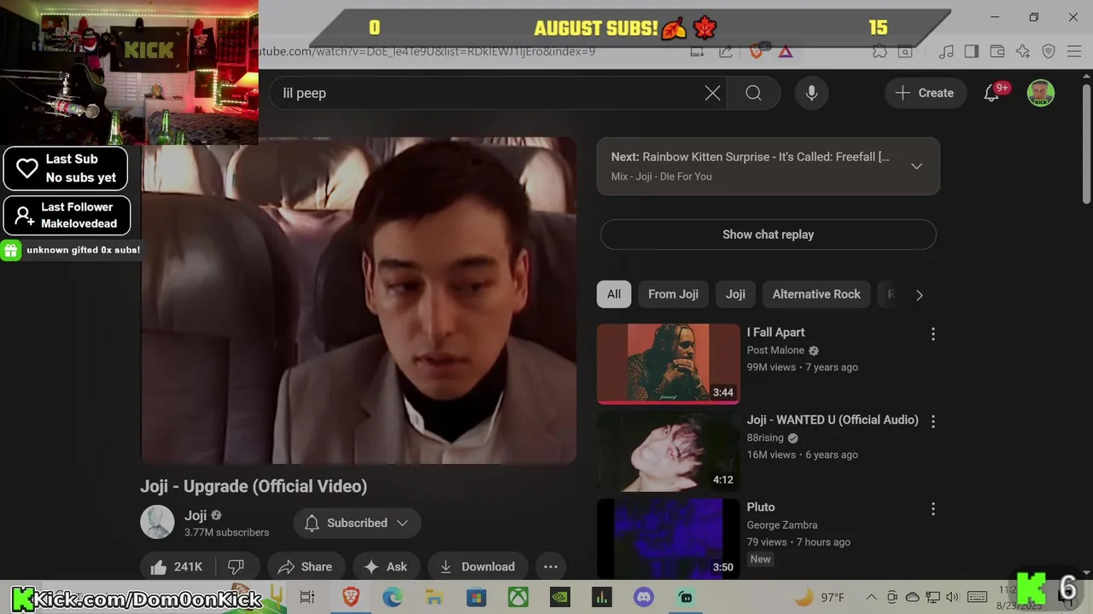Expand the Next up mix playlist panel
The image size is (1093, 614).
916,166
